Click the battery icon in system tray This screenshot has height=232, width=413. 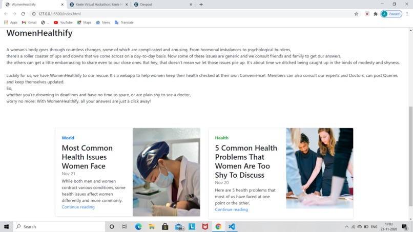(x=366, y=227)
